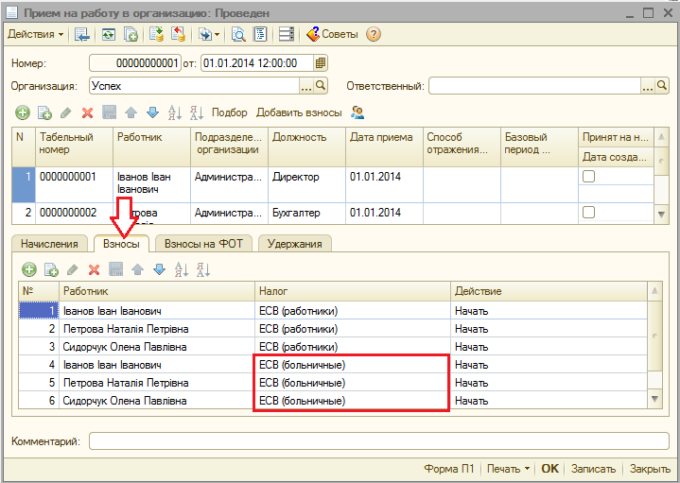Viewport: 680px width, 483px height.
Task: Open Советы tips button
Action: (x=332, y=34)
